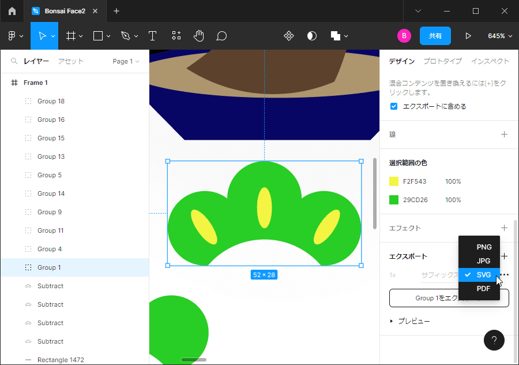Select the Comment tool
This screenshot has height=365, width=519.
tap(221, 36)
